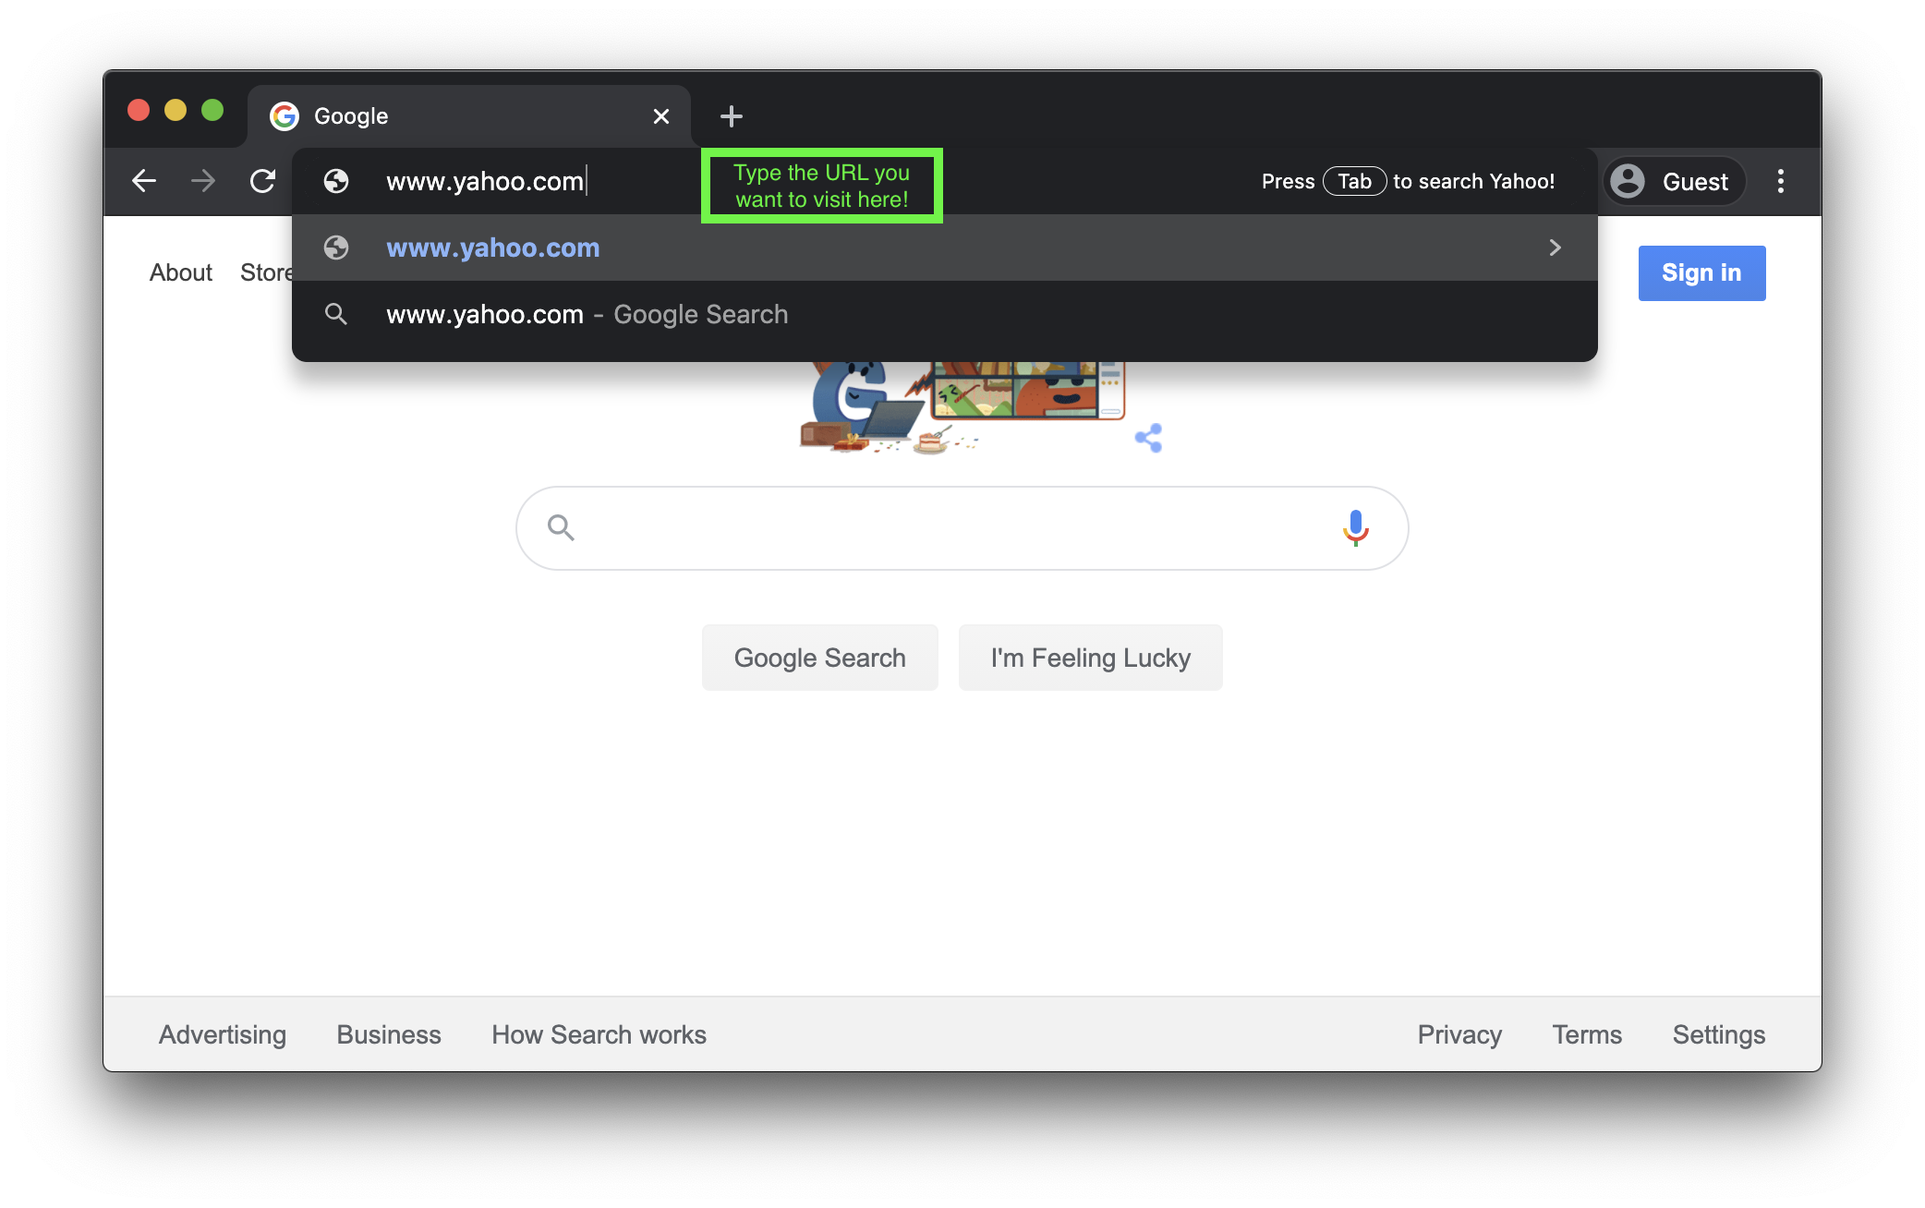Click the Google Search button
The width and height of the screenshot is (1925, 1208).
coord(819,658)
